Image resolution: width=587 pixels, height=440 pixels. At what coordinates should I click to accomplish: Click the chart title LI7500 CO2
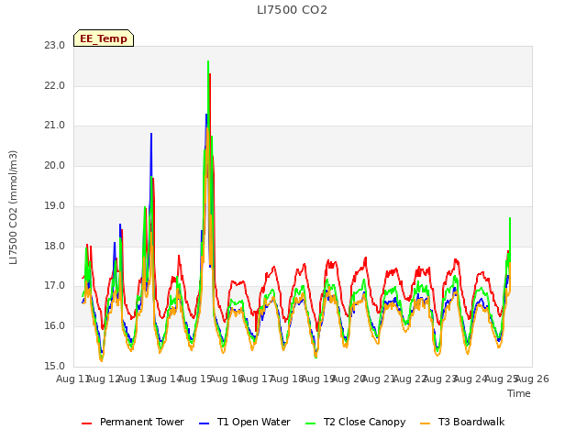pos(292,10)
